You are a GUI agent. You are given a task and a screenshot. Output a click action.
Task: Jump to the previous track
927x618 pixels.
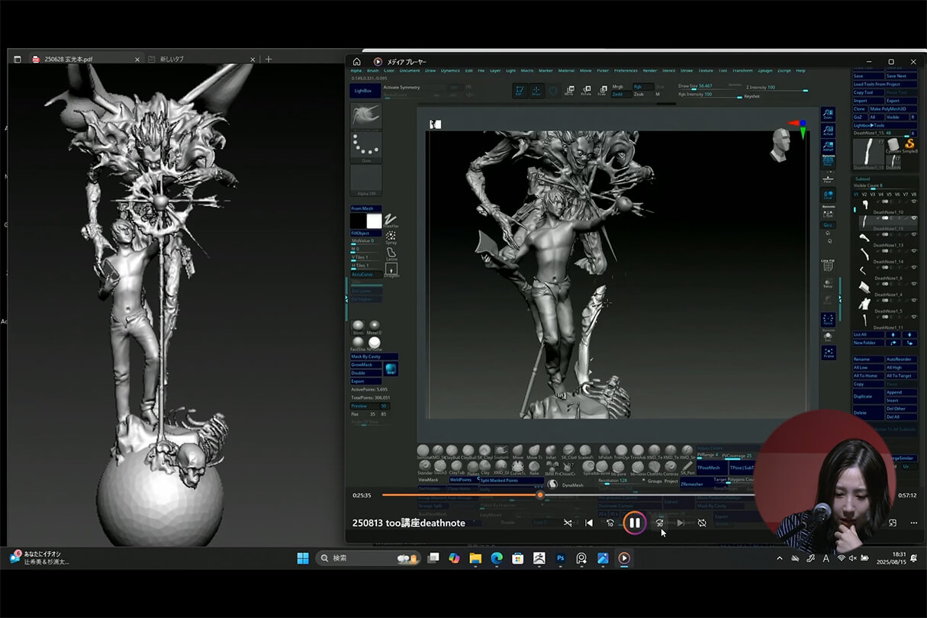tap(588, 523)
